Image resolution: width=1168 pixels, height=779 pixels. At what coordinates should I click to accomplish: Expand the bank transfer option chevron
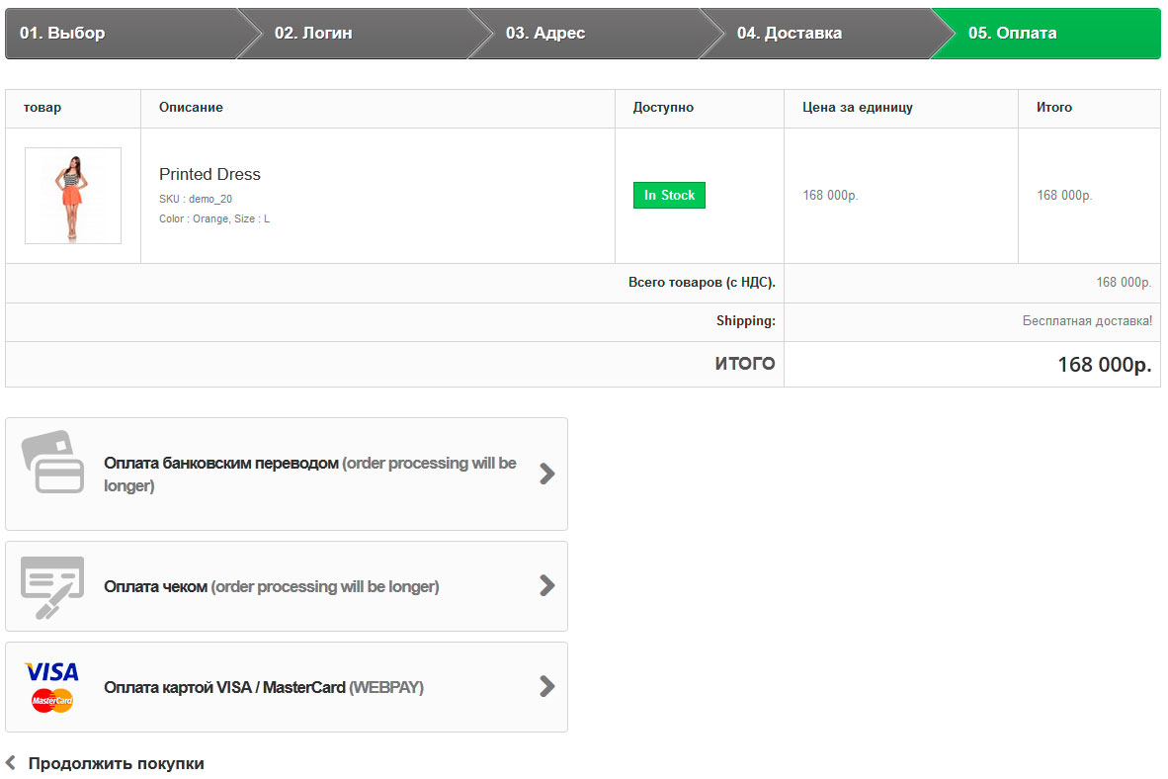(546, 474)
